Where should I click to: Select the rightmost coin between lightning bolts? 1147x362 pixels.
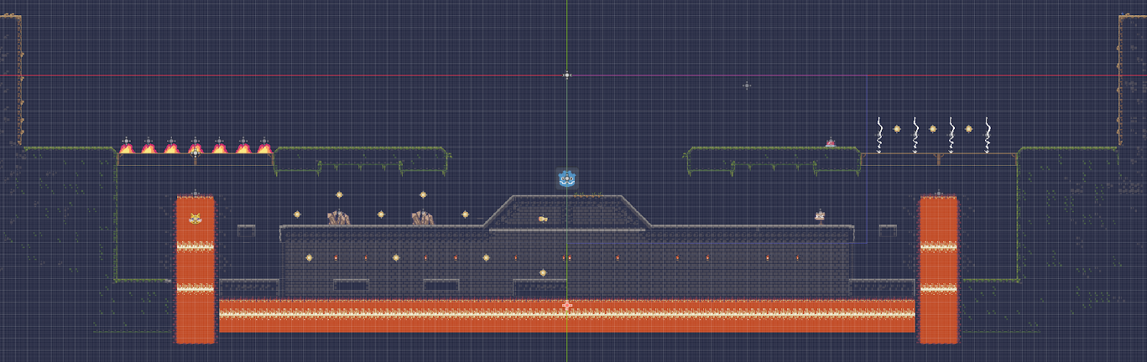[x=968, y=129]
